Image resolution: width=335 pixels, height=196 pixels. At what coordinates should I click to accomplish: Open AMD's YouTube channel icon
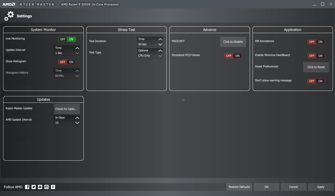(x=40, y=187)
